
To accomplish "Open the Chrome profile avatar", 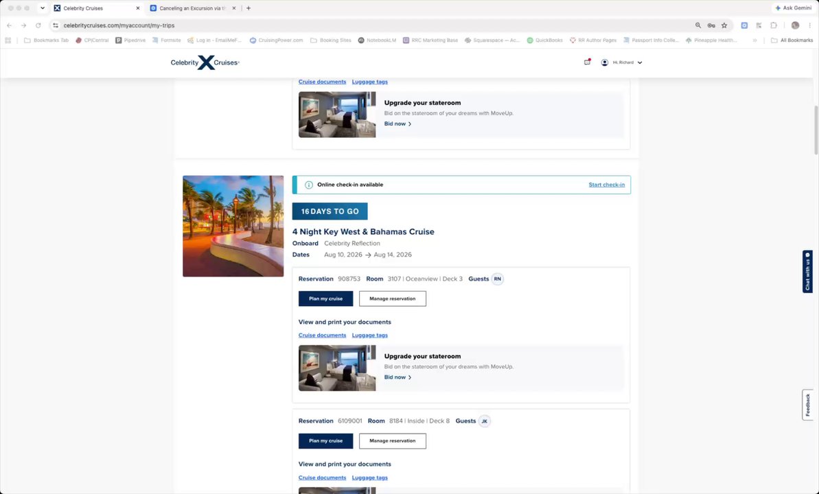I will point(795,25).
